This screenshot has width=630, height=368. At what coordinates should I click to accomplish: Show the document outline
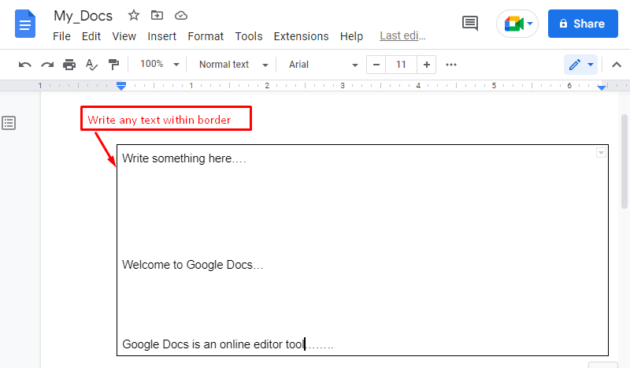(x=9, y=123)
